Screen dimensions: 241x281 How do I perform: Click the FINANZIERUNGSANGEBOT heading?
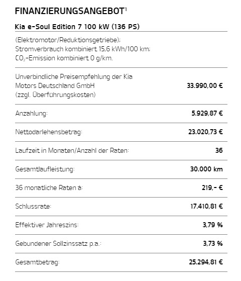click(x=69, y=11)
